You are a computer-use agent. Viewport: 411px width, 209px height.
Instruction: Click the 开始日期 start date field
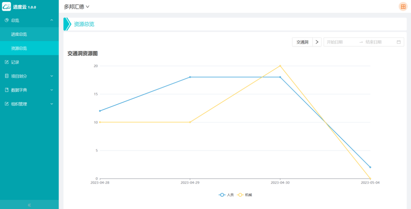[x=340, y=42]
